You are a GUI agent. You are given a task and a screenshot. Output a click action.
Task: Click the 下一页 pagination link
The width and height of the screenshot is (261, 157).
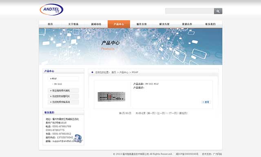(x=173, y=113)
